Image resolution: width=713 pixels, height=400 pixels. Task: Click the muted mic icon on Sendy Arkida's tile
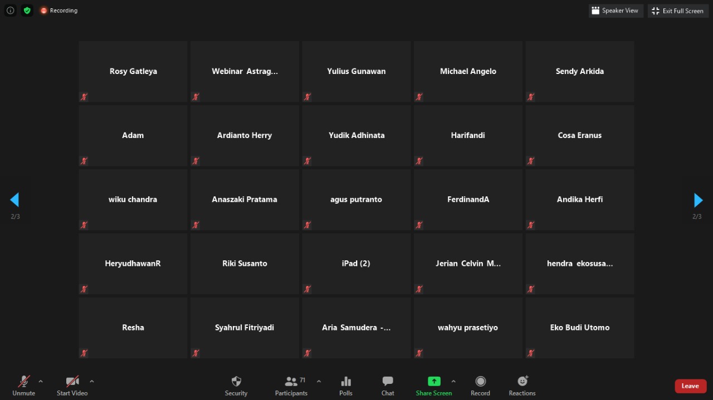[x=531, y=97]
